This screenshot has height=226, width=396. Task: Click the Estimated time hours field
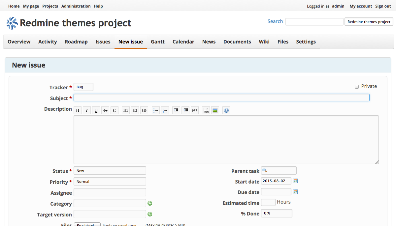[268, 202]
